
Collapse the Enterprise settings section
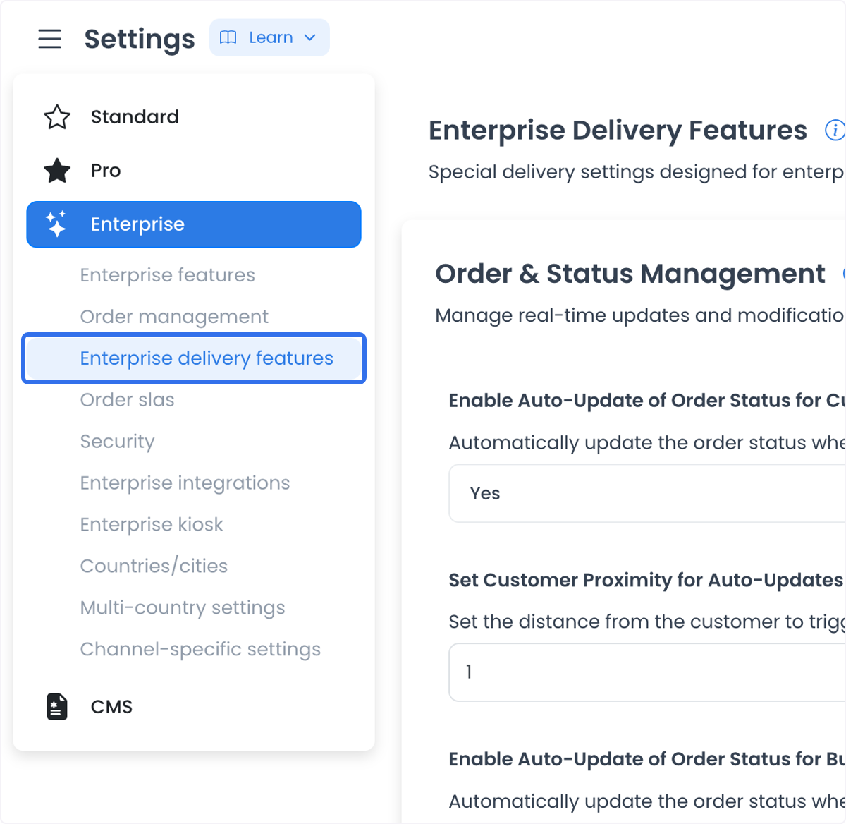coord(194,224)
